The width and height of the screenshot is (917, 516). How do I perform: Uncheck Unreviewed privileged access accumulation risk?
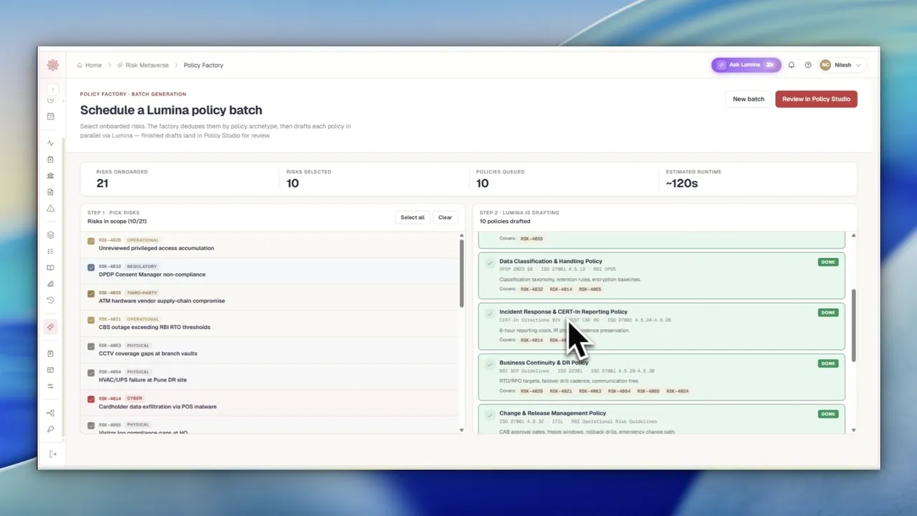[91, 241]
